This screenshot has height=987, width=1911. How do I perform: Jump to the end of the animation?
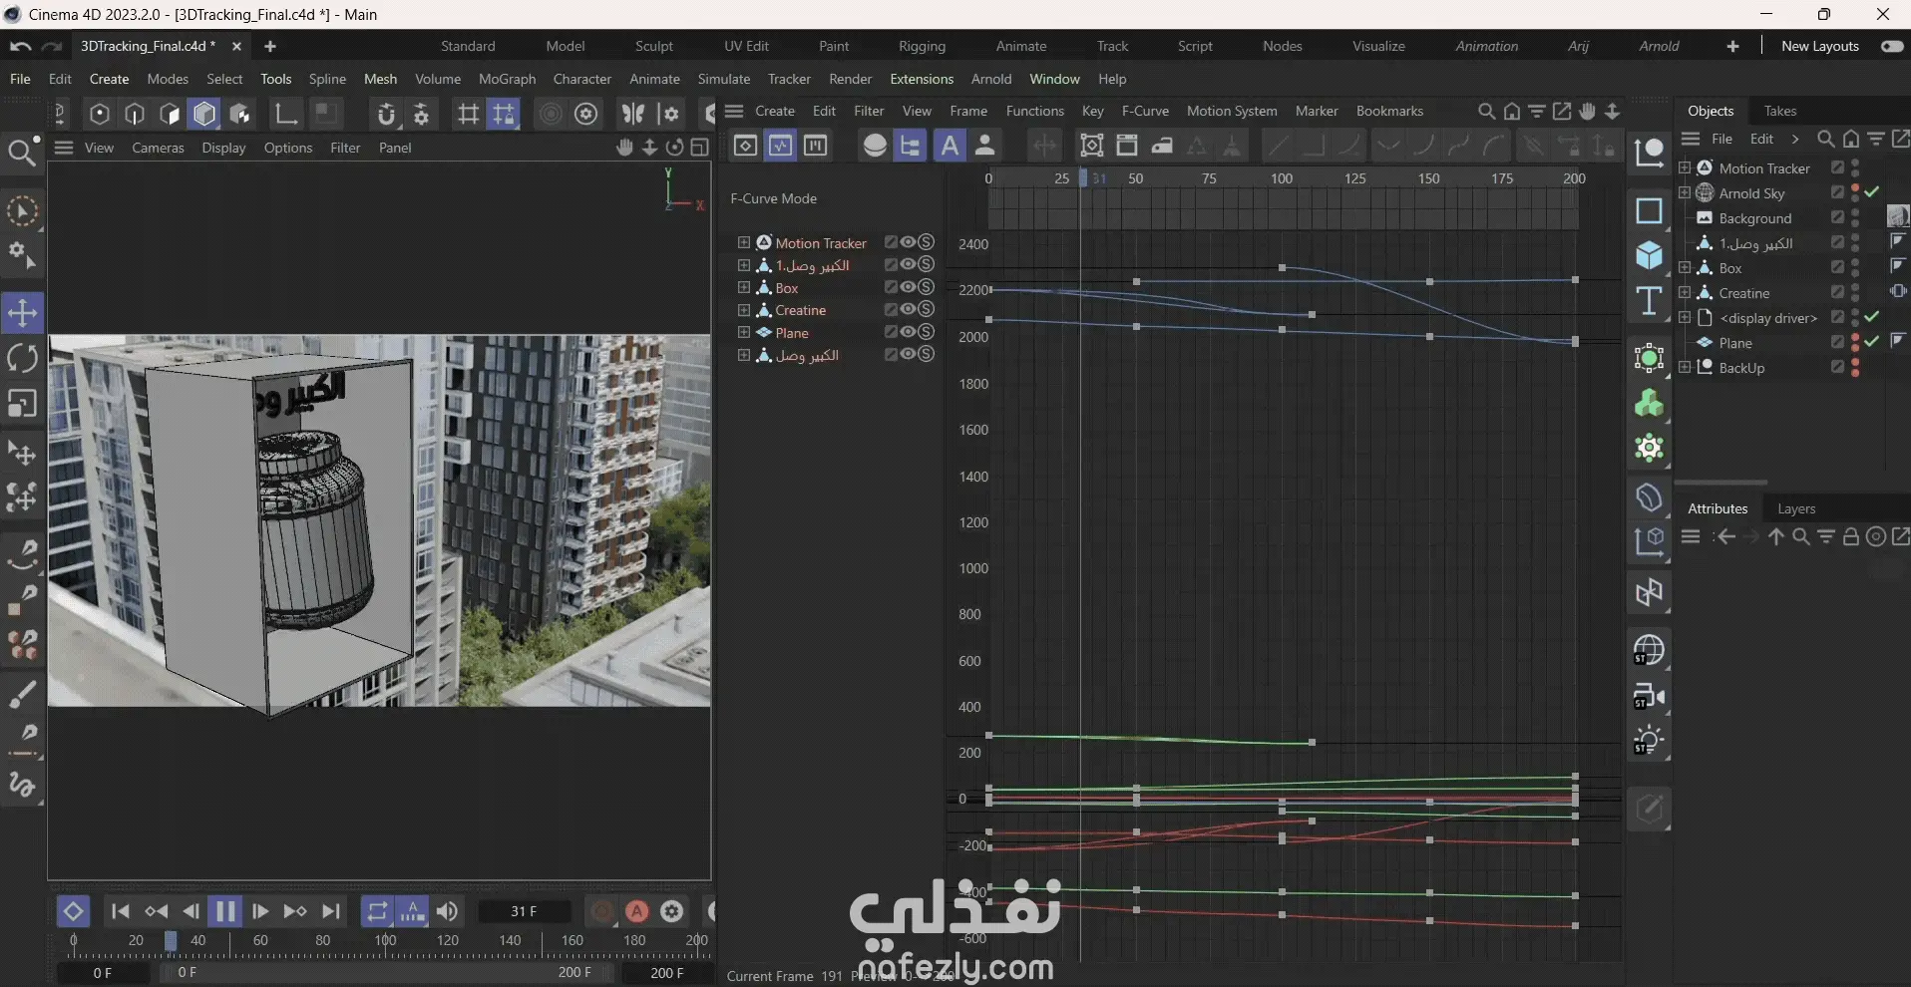tap(331, 911)
